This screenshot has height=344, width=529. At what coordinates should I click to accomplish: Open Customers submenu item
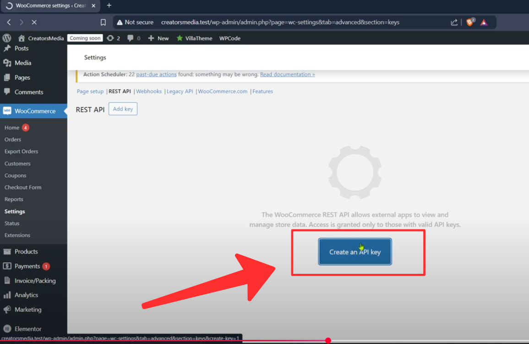coord(17,164)
